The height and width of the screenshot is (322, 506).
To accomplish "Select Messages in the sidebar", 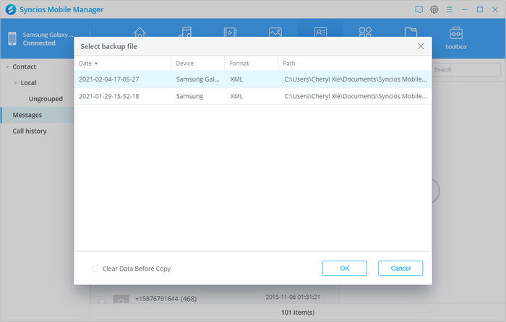I will (x=37, y=115).
